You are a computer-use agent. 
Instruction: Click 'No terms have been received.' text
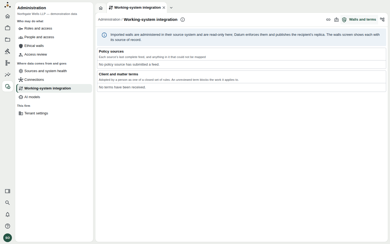click(122, 87)
